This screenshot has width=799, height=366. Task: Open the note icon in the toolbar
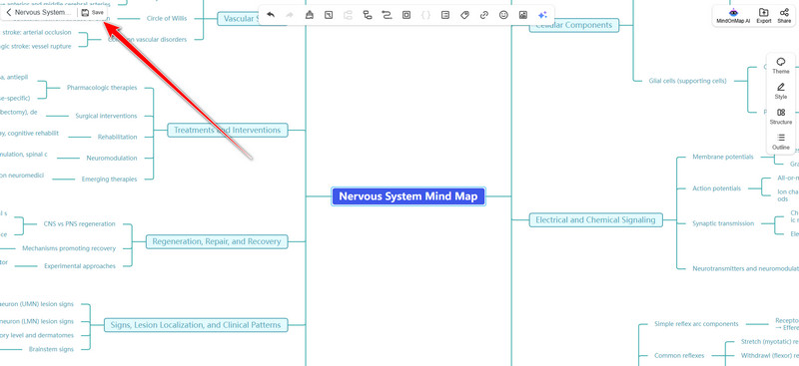(x=445, y=15)
